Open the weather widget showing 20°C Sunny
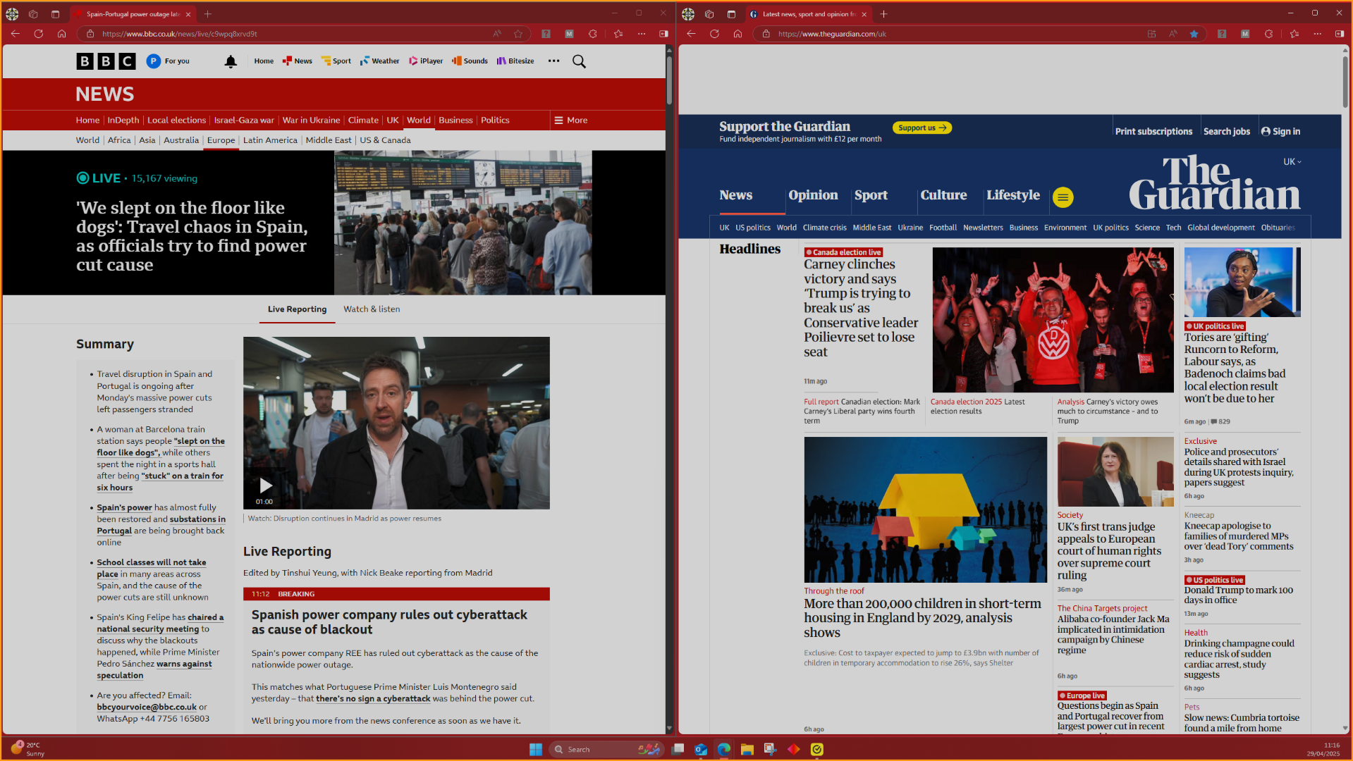This screenshot has height=761, width=1353. coord(27,749)
